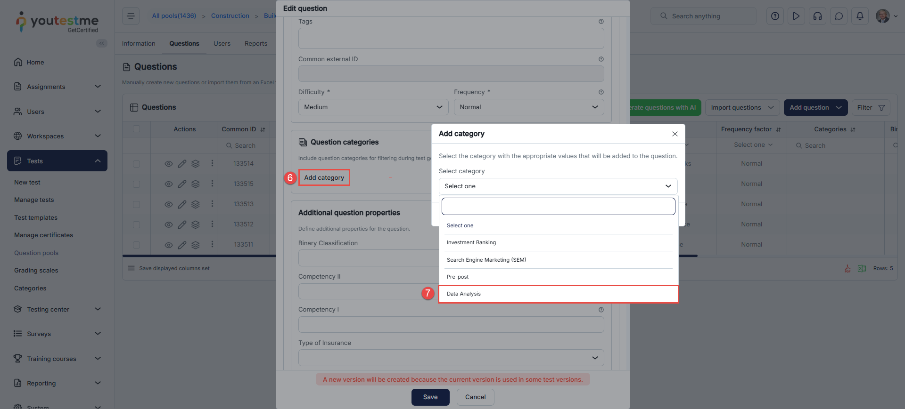The height and width of the screenshot is (409, 905).
Task: Click the export to Excel icon
Action: [x=862, y=268]
